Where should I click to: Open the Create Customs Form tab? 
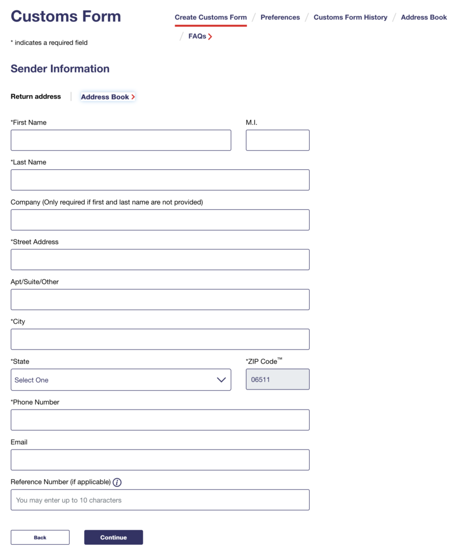[x=210, y=17]
